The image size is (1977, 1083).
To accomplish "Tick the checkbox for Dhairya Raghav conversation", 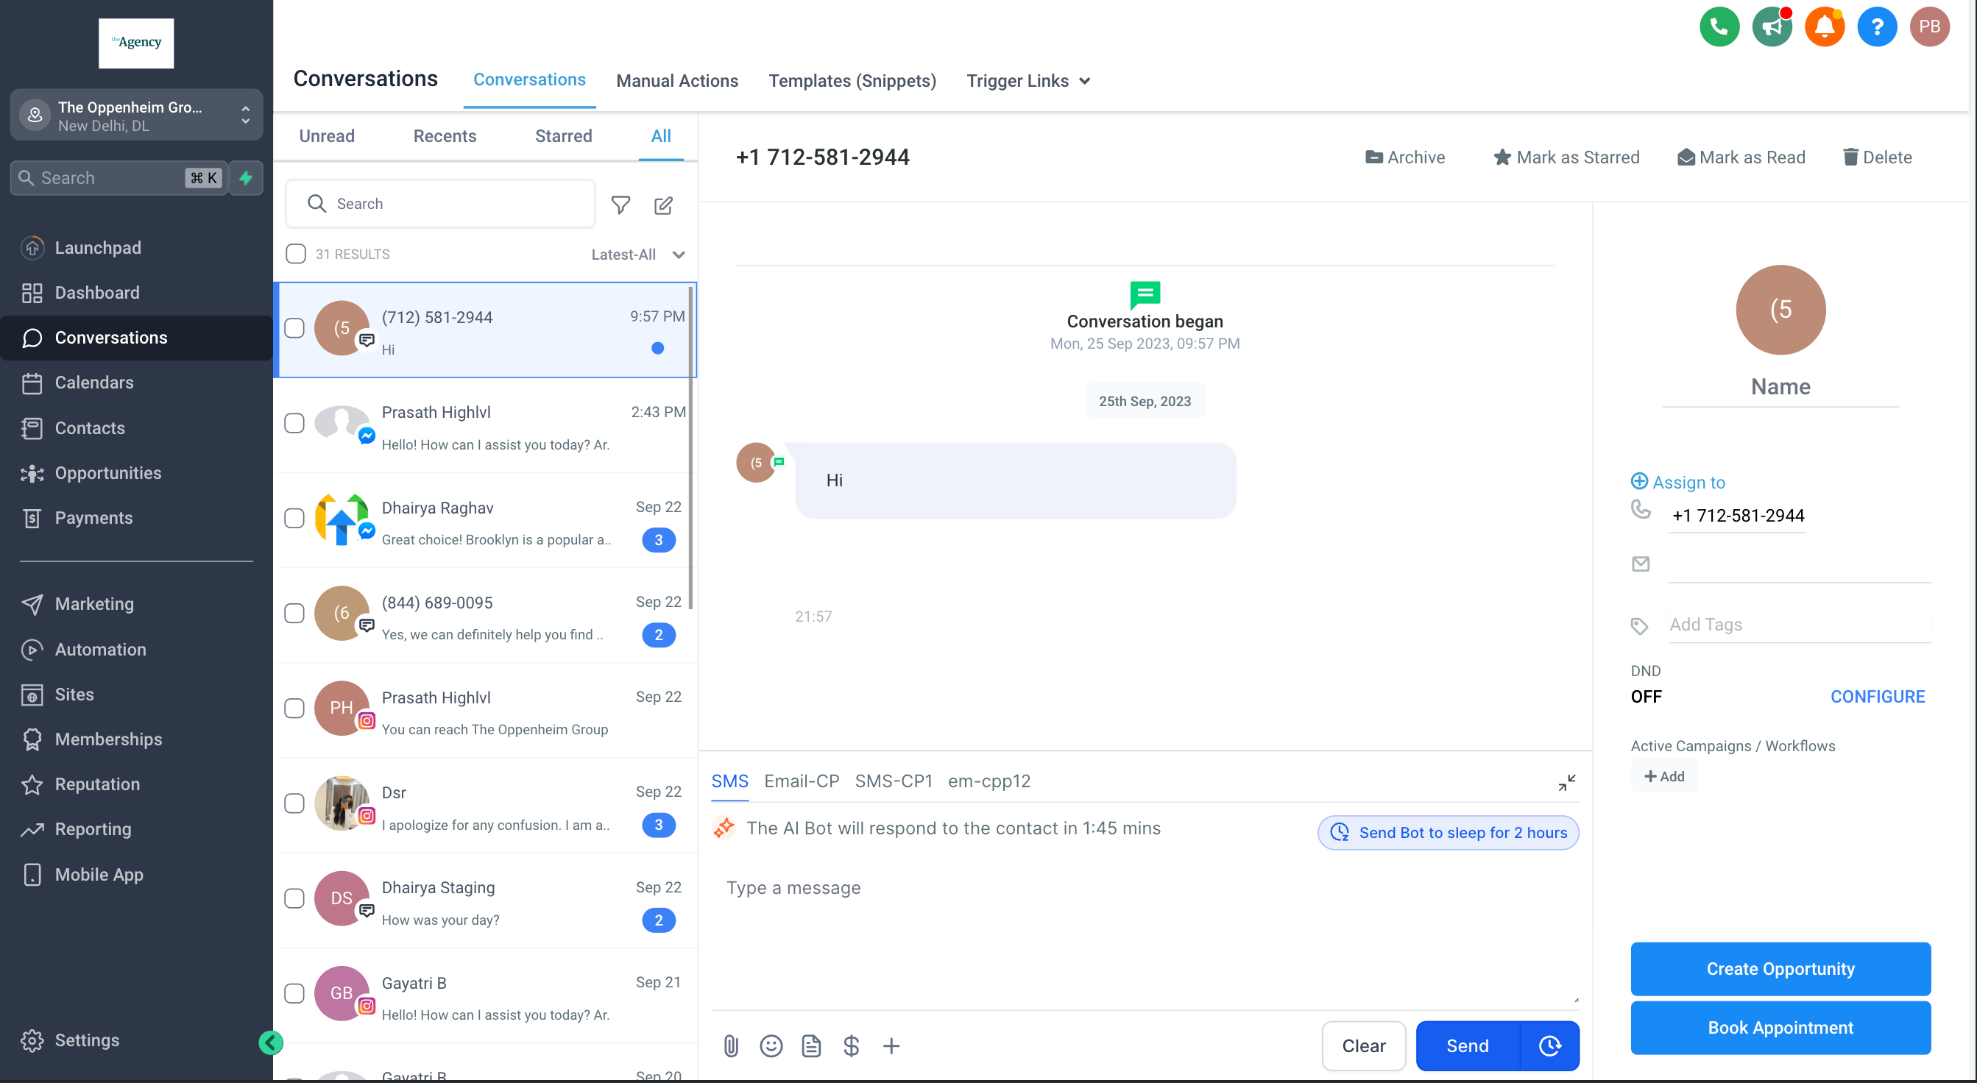I will (x=294, y=519).
